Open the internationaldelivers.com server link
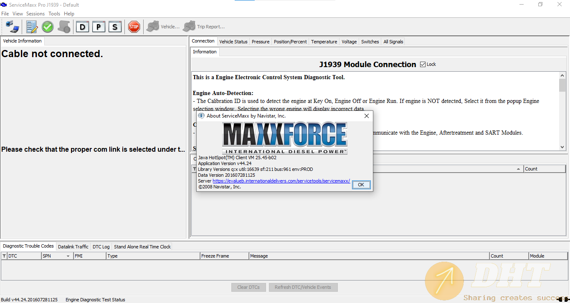570x303 pixels. 281,181
